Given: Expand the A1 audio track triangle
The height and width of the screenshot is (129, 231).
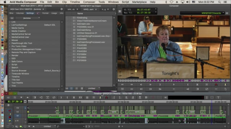Looking at the screenshot, I should [16, 121].
